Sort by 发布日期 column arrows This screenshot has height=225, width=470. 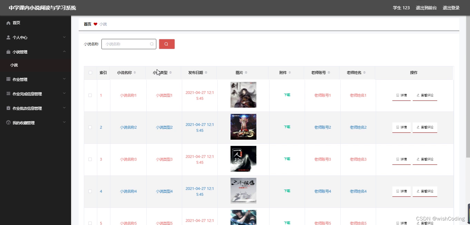pos(206,73)
